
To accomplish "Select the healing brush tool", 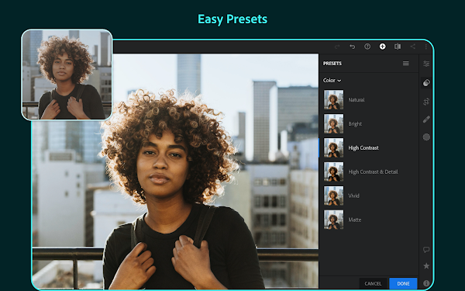I will [x=426, y=120].
